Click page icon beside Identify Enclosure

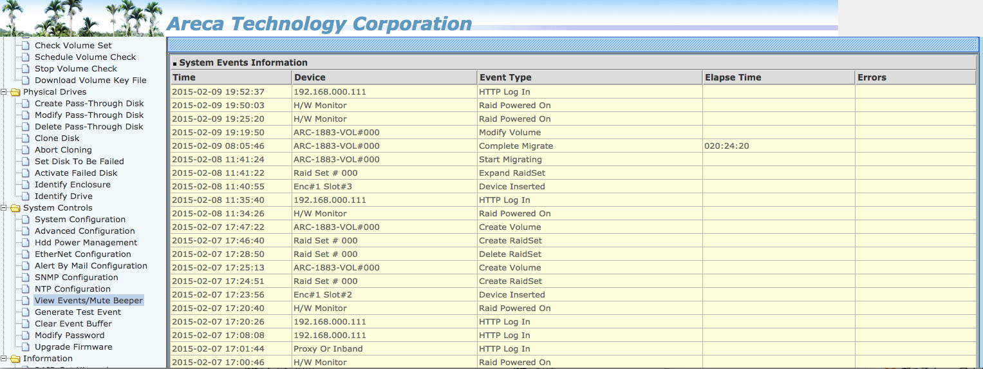(26, 185)
